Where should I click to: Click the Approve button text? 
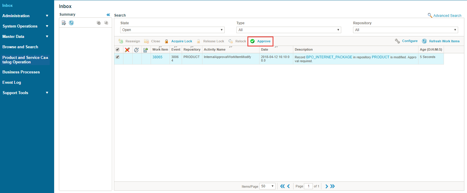tap(264, 41)
